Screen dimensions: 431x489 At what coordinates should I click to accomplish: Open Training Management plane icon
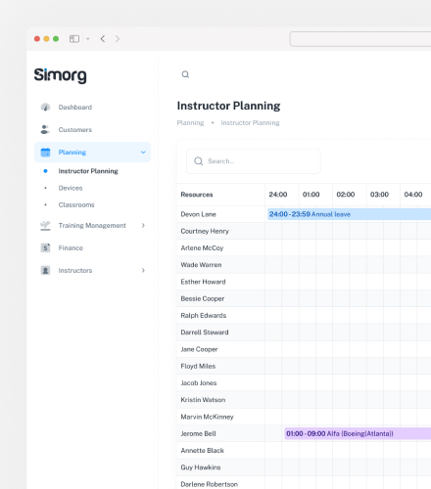pos(45,226)
